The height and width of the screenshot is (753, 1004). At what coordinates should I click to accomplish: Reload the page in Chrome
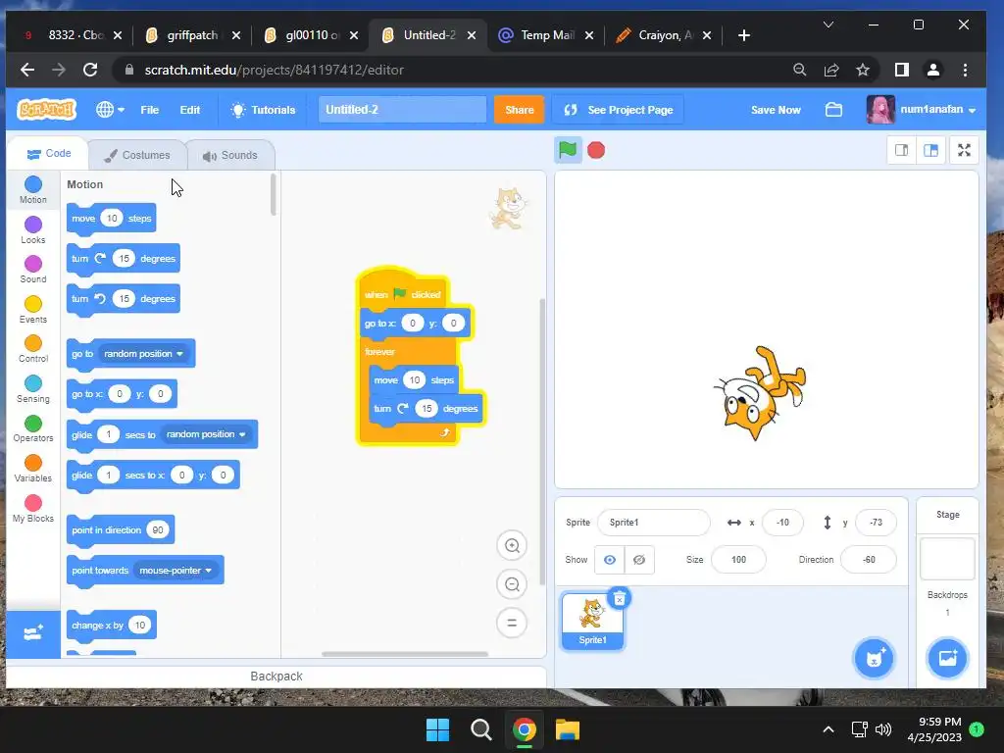(x=90, y=70)
